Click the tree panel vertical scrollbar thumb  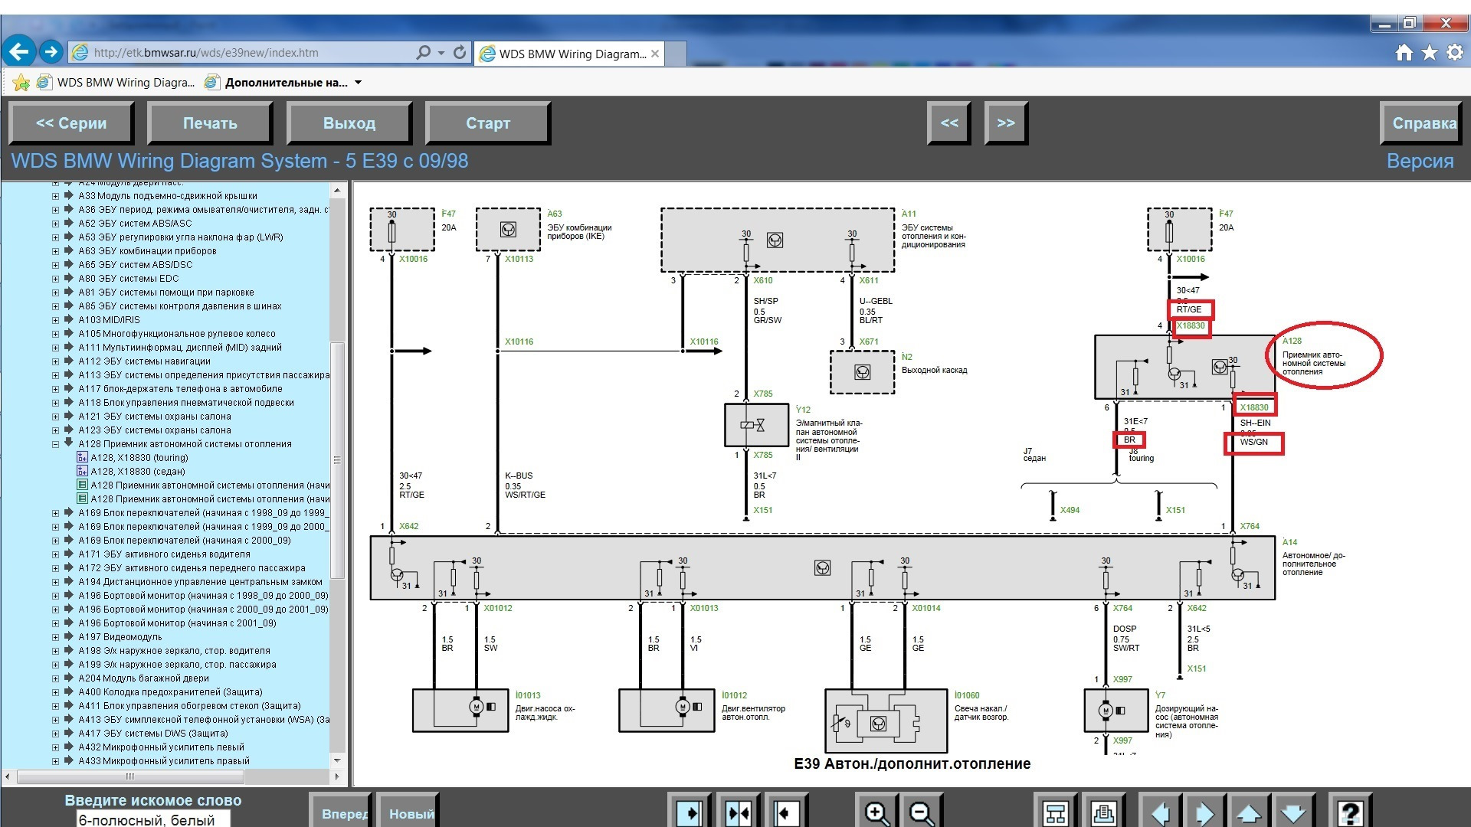tap(337, 460)
